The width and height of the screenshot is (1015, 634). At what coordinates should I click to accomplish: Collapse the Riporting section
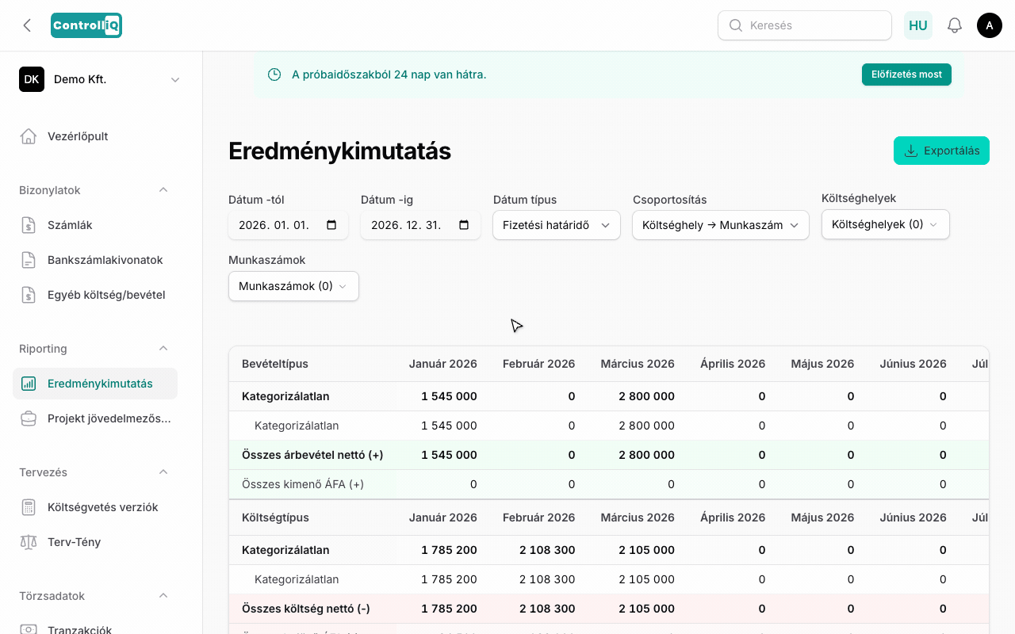pyautogui.click(x=163, y=349)
